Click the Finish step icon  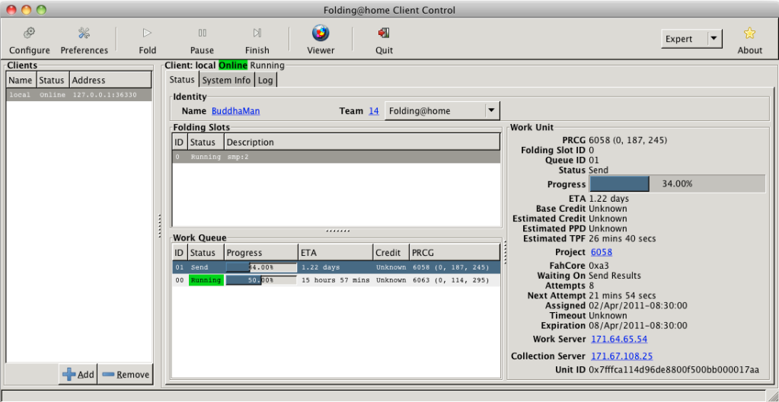click(x=257, y=33)
